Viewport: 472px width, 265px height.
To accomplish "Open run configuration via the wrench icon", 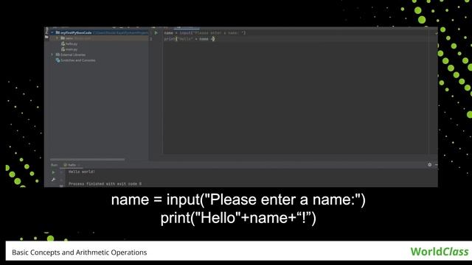I will pyautogui.click(x=53, y=180).
